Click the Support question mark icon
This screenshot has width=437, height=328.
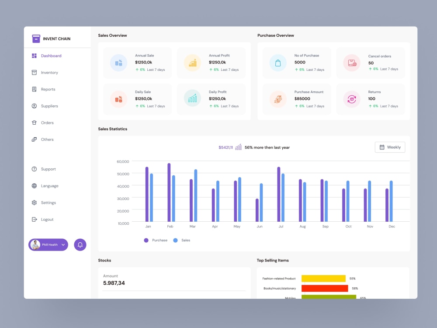point(34,169)
